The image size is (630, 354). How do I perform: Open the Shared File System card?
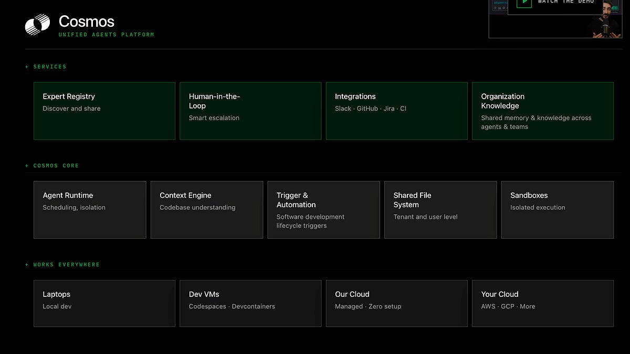click(440, 210)
